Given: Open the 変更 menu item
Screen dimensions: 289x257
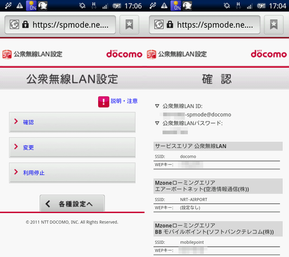Looking at the screenshot, I should (72, 147).
